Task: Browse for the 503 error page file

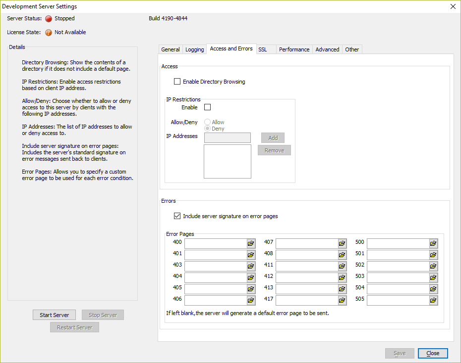Action: 433,277
